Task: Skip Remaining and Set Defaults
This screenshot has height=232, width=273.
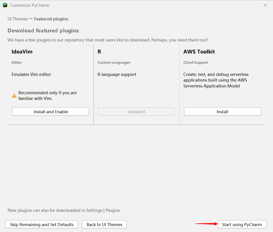Action: coord(42,224)
